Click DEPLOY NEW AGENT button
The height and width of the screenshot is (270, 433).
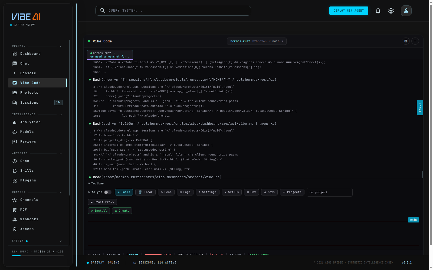349,11
